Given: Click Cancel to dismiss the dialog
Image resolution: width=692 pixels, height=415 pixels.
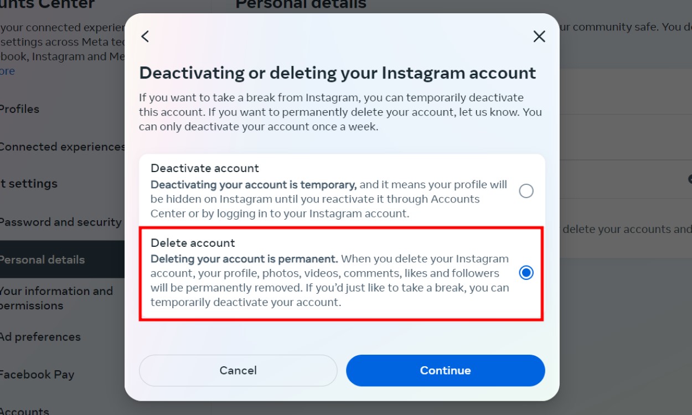Looking at the screenshot, I should 238,370.
